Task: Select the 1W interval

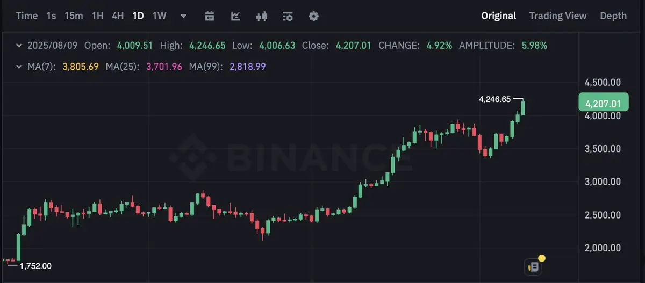Action: pyautogui.click(x=160, y=16)
